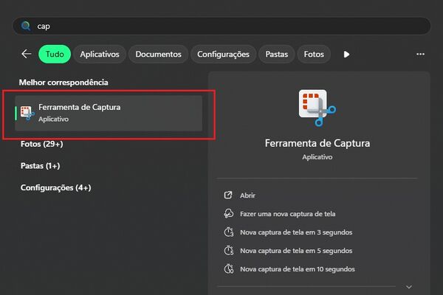
Task: Click the Abrir open-external icon
Action: click(228, 195)
